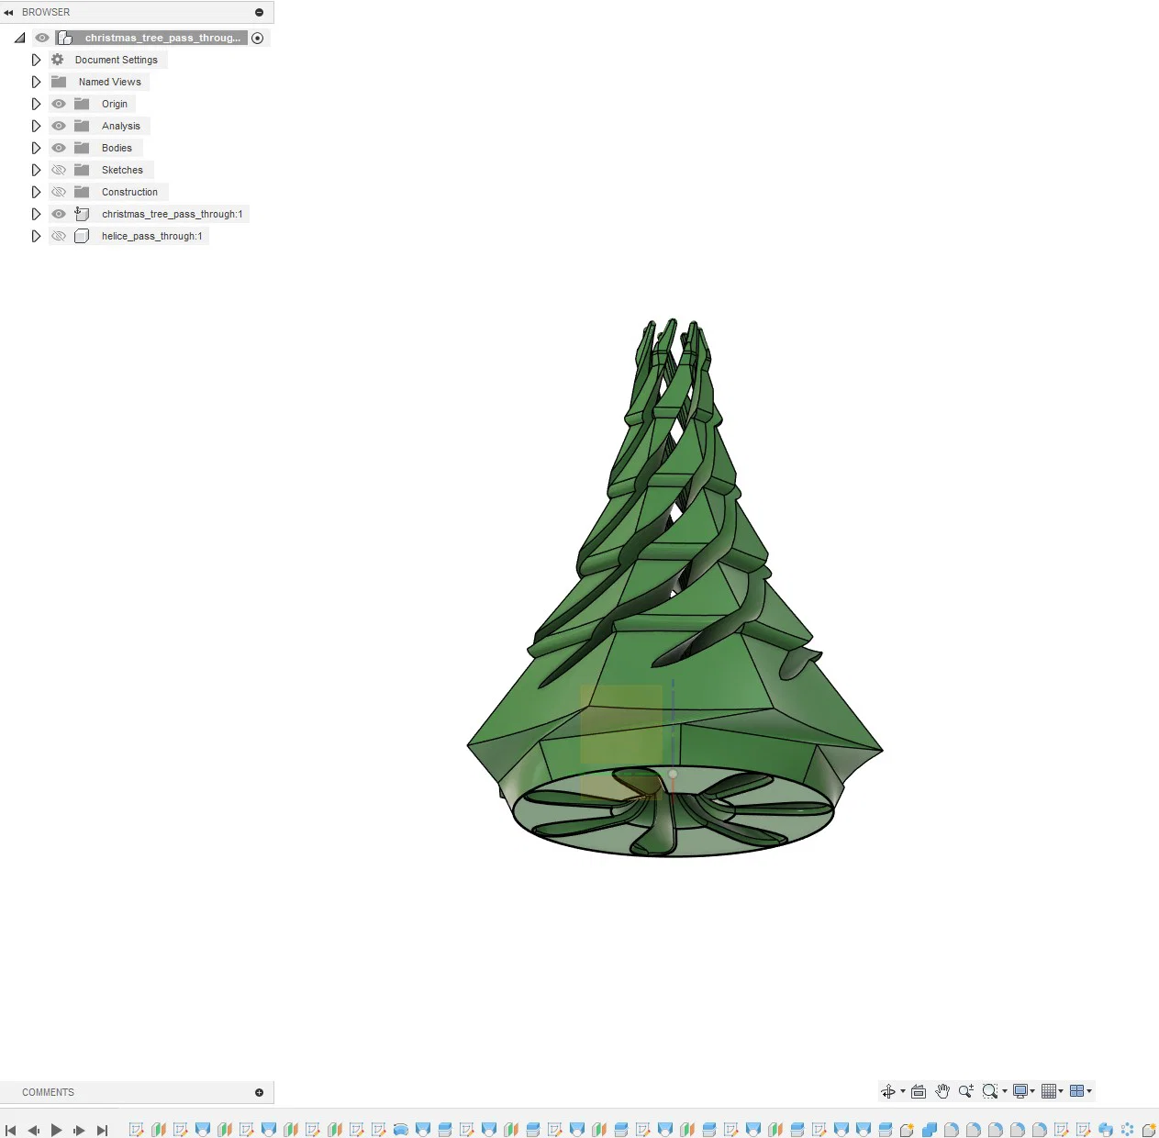Select the combine feature in the timeline
Screen dimensions: 1159x1138
coord(930,1130)
